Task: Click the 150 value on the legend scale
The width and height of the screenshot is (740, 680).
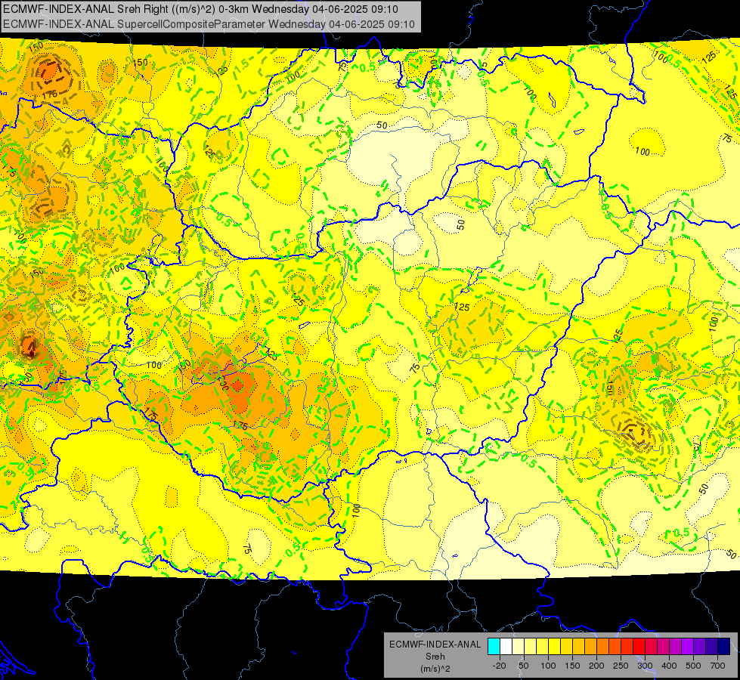Action: coord(572,666)
